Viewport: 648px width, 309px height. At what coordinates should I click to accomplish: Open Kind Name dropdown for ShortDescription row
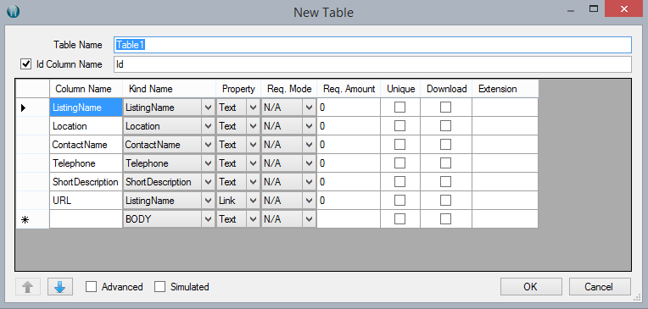(x=208, y=182)
